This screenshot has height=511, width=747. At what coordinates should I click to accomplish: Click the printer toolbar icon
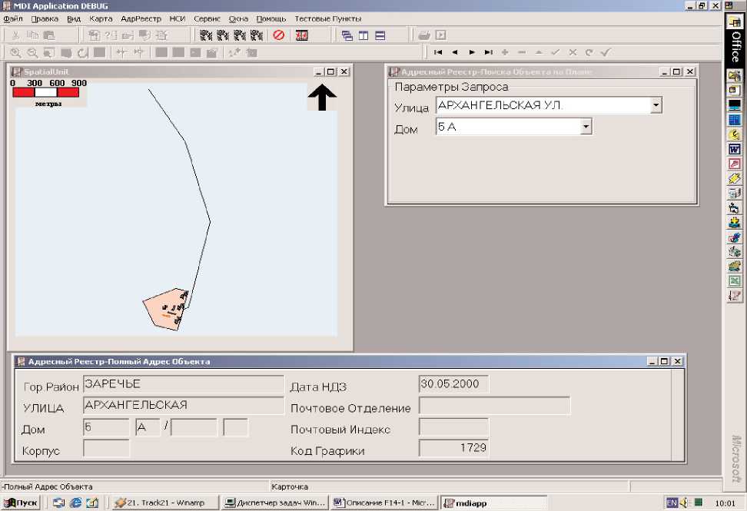coord(424,35)
